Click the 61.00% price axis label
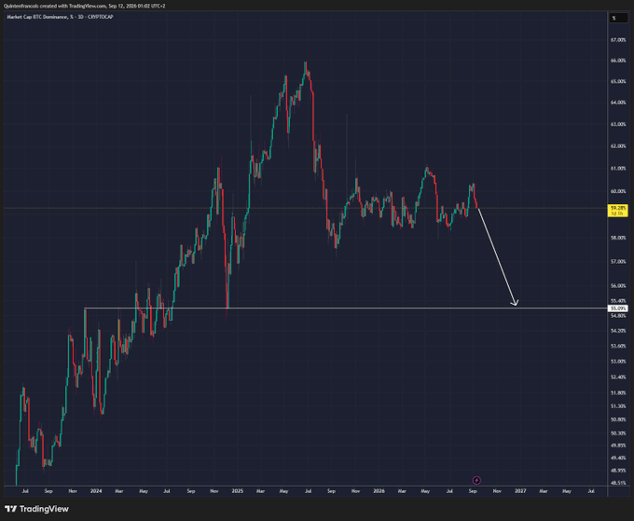 pos(618,169)
